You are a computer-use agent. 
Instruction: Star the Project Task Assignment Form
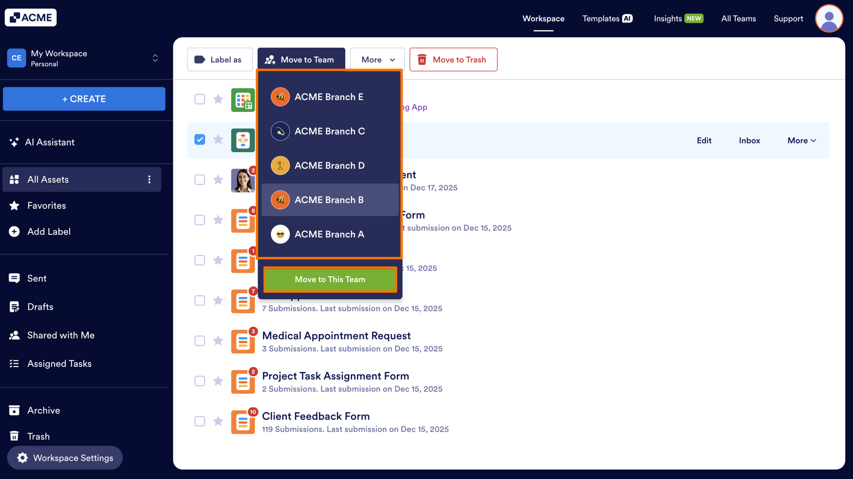[x=218, y=381]
